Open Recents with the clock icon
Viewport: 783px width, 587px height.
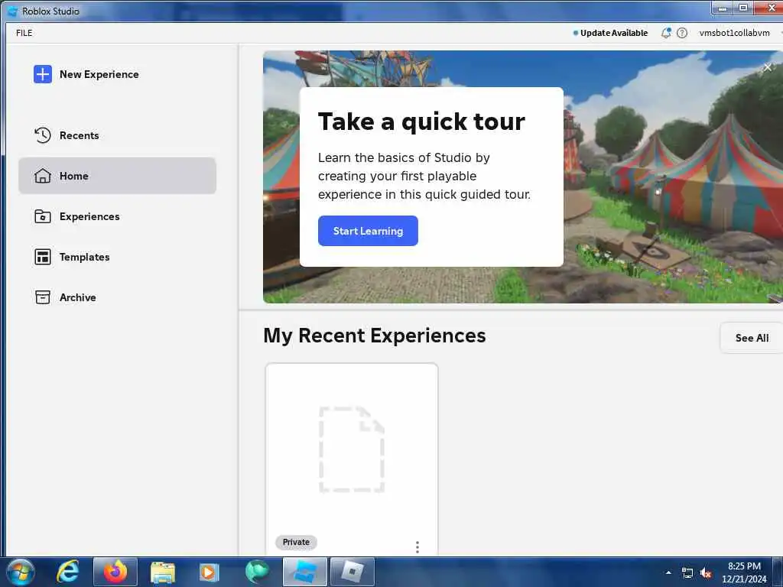[43, 135]
